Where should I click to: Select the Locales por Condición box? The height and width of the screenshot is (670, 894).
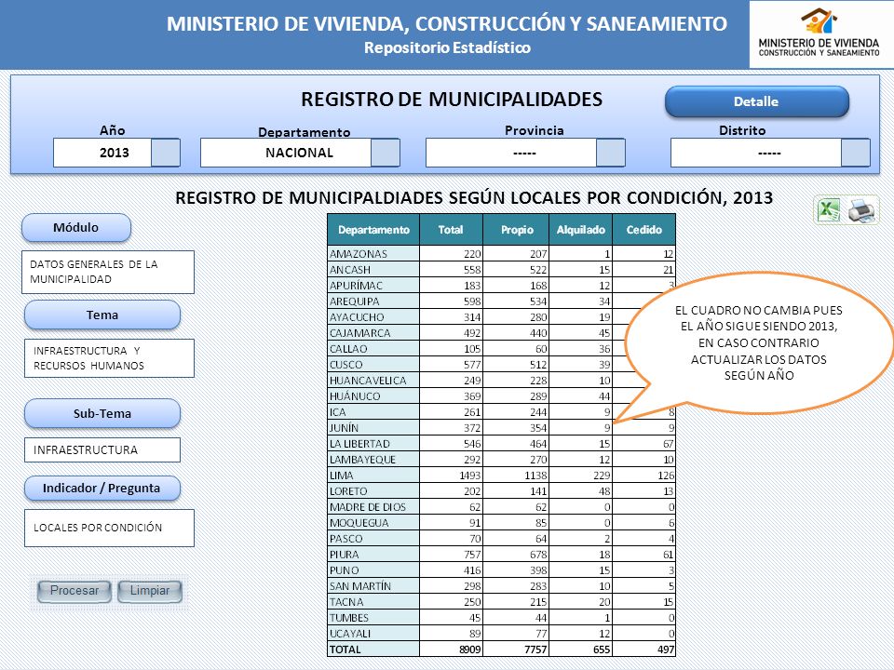pos(110,529)
